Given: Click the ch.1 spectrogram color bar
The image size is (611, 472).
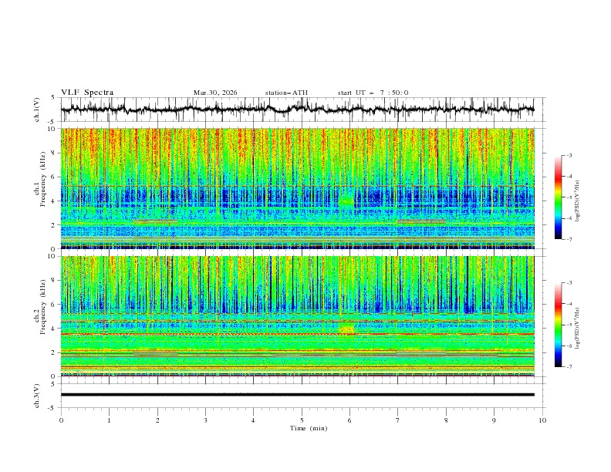Looking at the screenshot, I should (x=559, y=197).
